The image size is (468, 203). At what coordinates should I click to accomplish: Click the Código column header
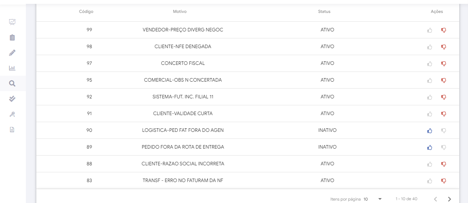tap(86, 12)
